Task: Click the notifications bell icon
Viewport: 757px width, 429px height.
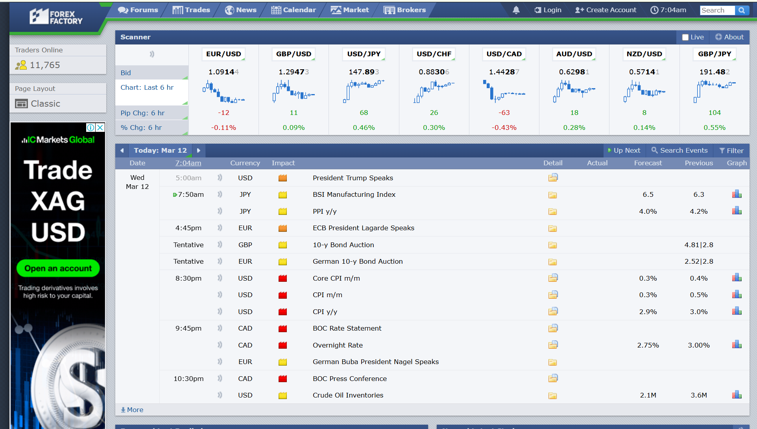Action: point(516,10)
